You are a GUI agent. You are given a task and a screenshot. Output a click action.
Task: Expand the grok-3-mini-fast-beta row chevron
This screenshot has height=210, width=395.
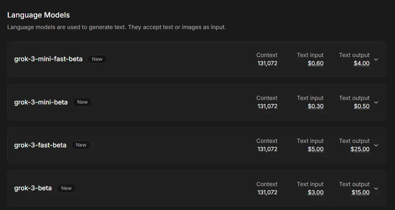point(376,59)
